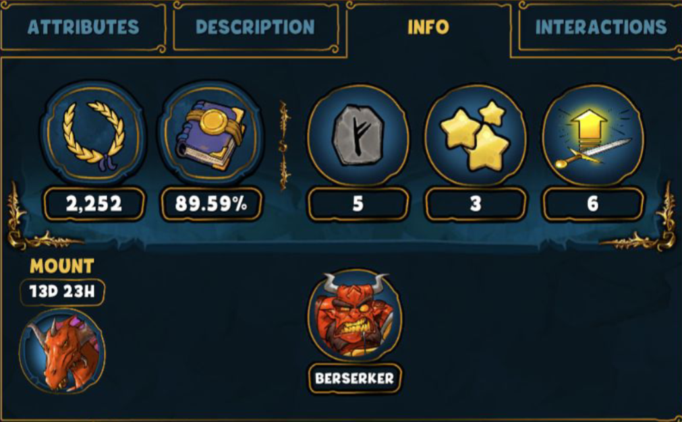Image resolution: width=682 pixels, height=422 pixels.
Task: Click the purple spellbook icon
Action: tap(211, 133)
